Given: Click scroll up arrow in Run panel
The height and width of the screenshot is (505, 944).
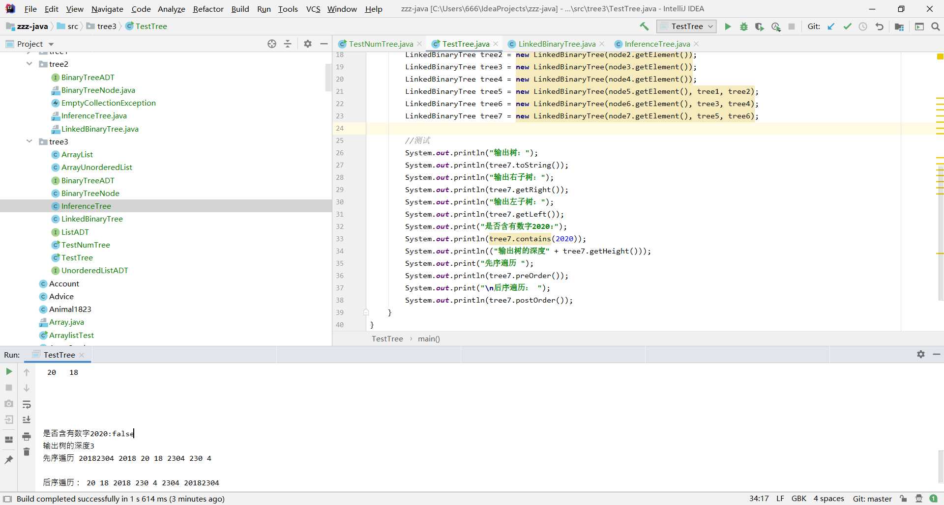Looking at the screenshot, I should coord(27,372).
